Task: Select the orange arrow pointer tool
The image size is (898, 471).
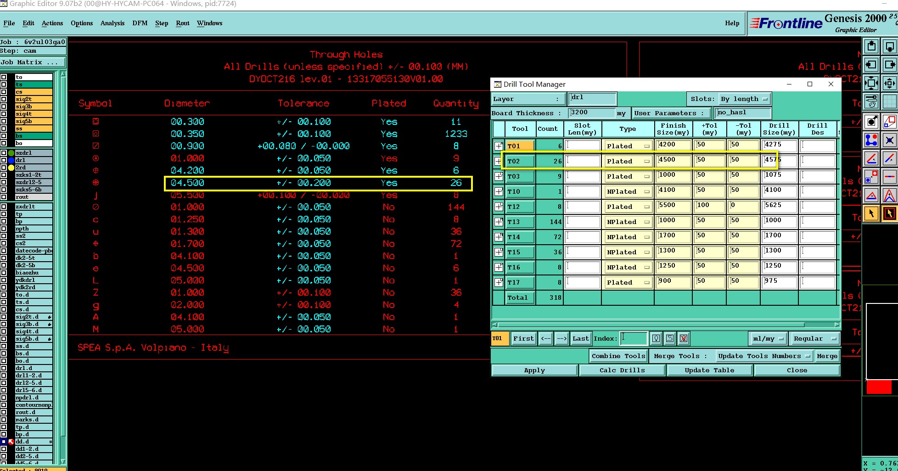Action: click(871, 213)
